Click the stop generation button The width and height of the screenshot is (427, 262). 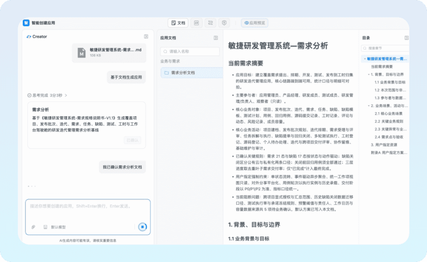pos(142,227)
